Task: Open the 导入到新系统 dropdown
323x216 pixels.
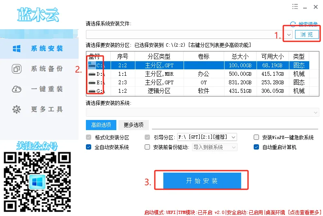Action: point(214,147)
